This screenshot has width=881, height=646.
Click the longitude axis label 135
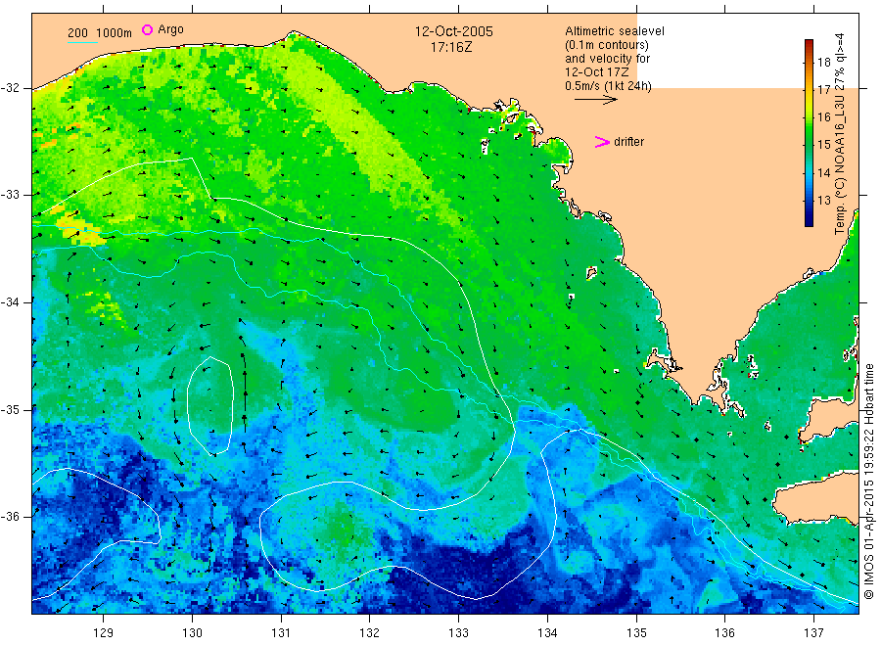(x=636, y=633)
